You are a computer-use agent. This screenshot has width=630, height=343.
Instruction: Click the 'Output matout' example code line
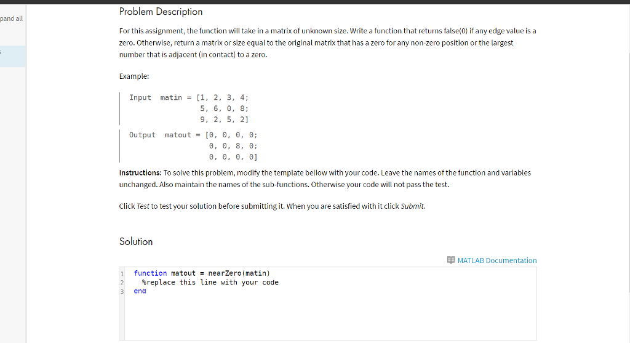click(x=193, y=135)
